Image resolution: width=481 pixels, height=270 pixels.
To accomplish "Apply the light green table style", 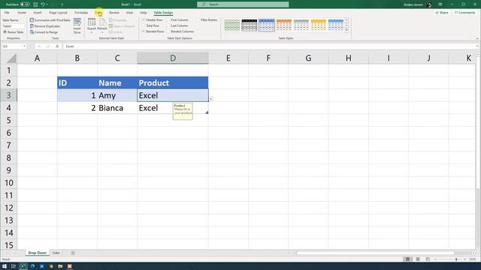I will pyautogui.click(x=232, y=25).
